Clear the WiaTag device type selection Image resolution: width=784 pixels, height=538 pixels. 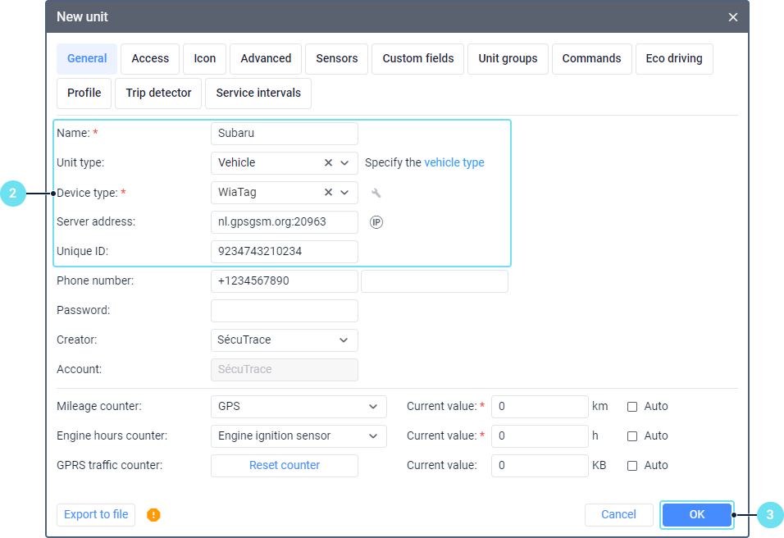coord(328,193)
